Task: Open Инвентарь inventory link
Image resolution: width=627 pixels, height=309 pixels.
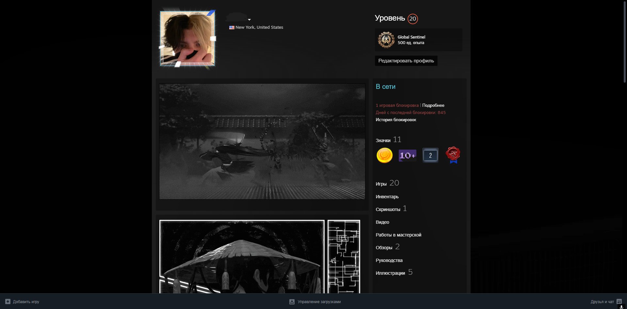Action: pyautogui.click(x=387, y=197)
